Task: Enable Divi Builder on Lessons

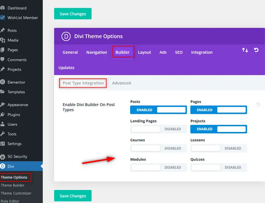Action: (x=218, y=148)
